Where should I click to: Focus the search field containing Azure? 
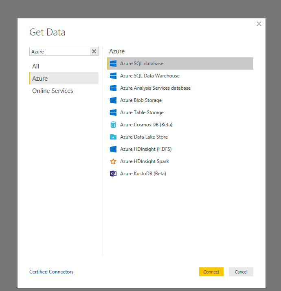click(x=60, y=51)
